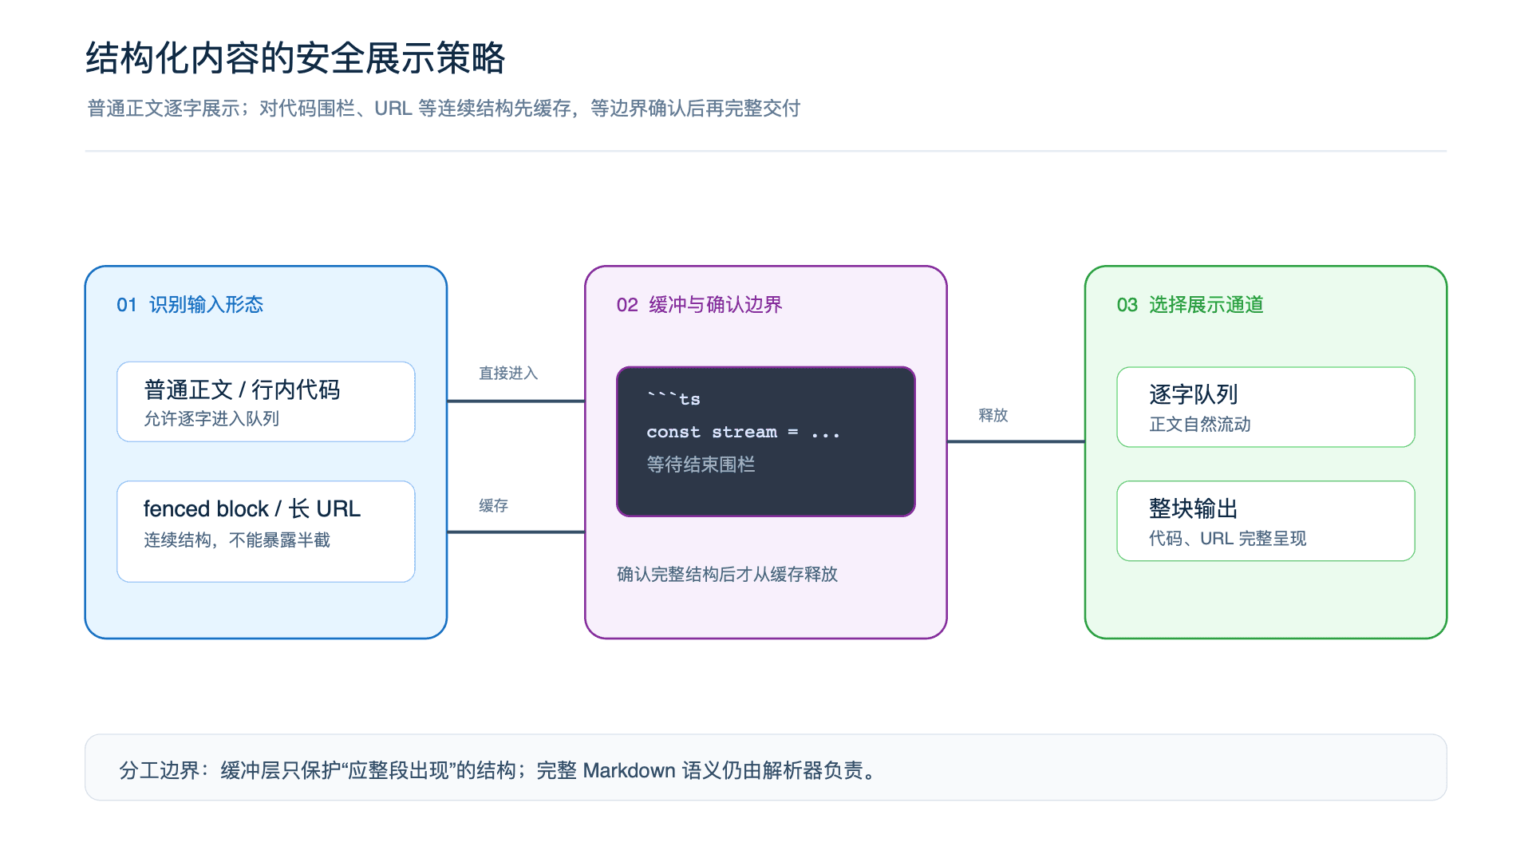Select the fenced block / 长 URL card
The width and height of the screenshot is (1532, 862).
click(x=266, y=531)
